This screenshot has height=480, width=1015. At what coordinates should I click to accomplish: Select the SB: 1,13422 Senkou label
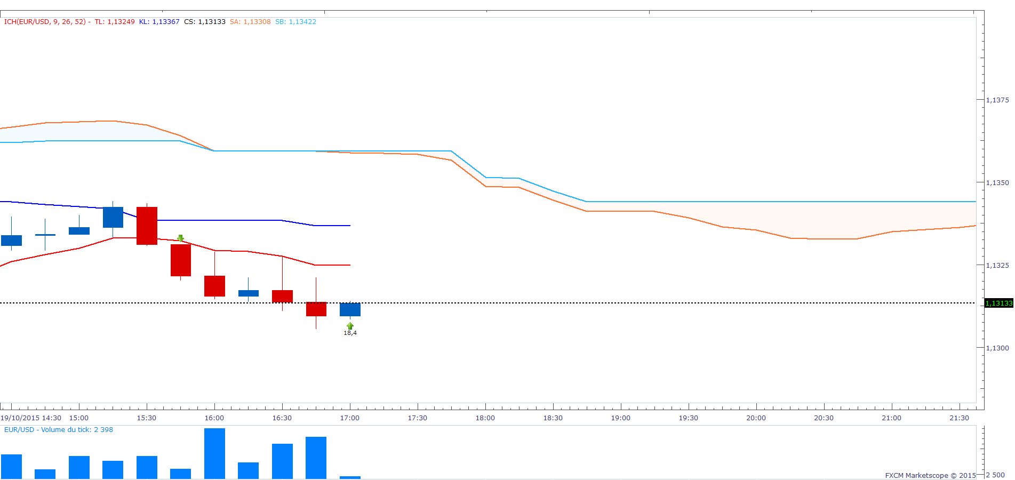coord(295,22)
